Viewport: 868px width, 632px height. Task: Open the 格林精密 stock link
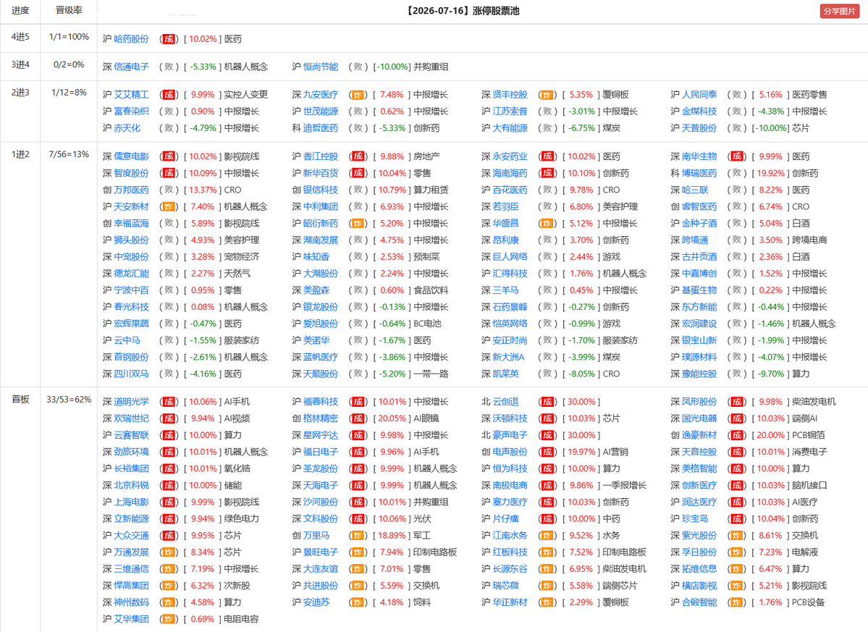click(321, 418)
